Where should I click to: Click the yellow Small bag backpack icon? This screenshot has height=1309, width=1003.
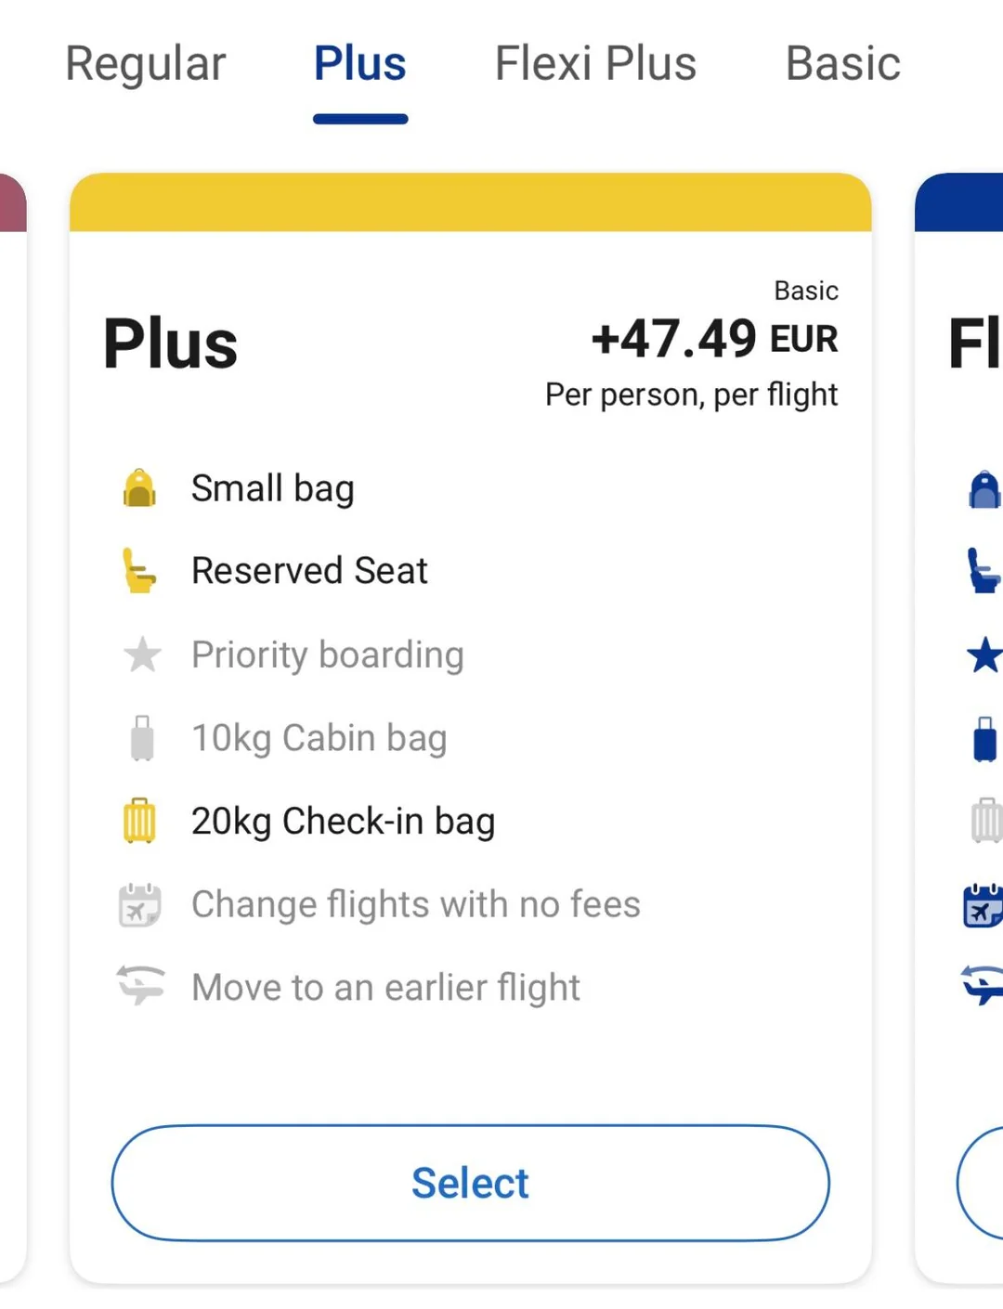point(140,488)
